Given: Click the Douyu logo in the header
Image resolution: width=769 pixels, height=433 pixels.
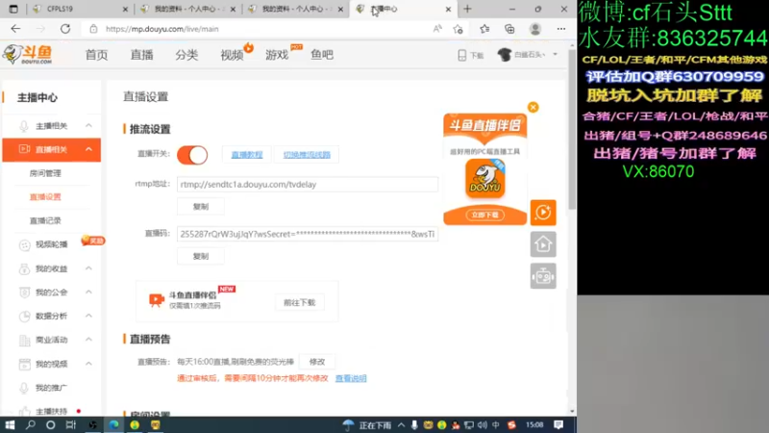Looking at the screenshot, I should (28, 55).
